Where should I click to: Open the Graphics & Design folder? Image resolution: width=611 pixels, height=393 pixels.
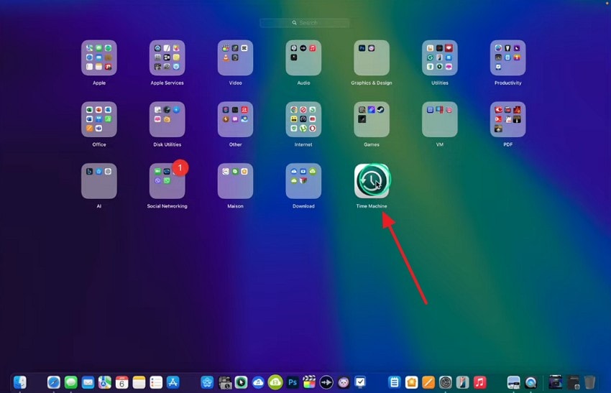(x=372, y=57)
